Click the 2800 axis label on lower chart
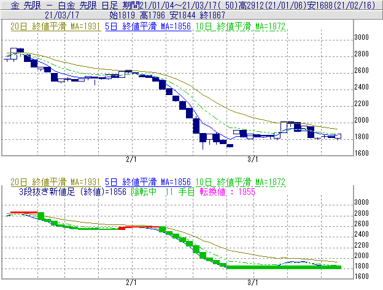This screenshot has height=290, width=383. [x=362, y=213]
